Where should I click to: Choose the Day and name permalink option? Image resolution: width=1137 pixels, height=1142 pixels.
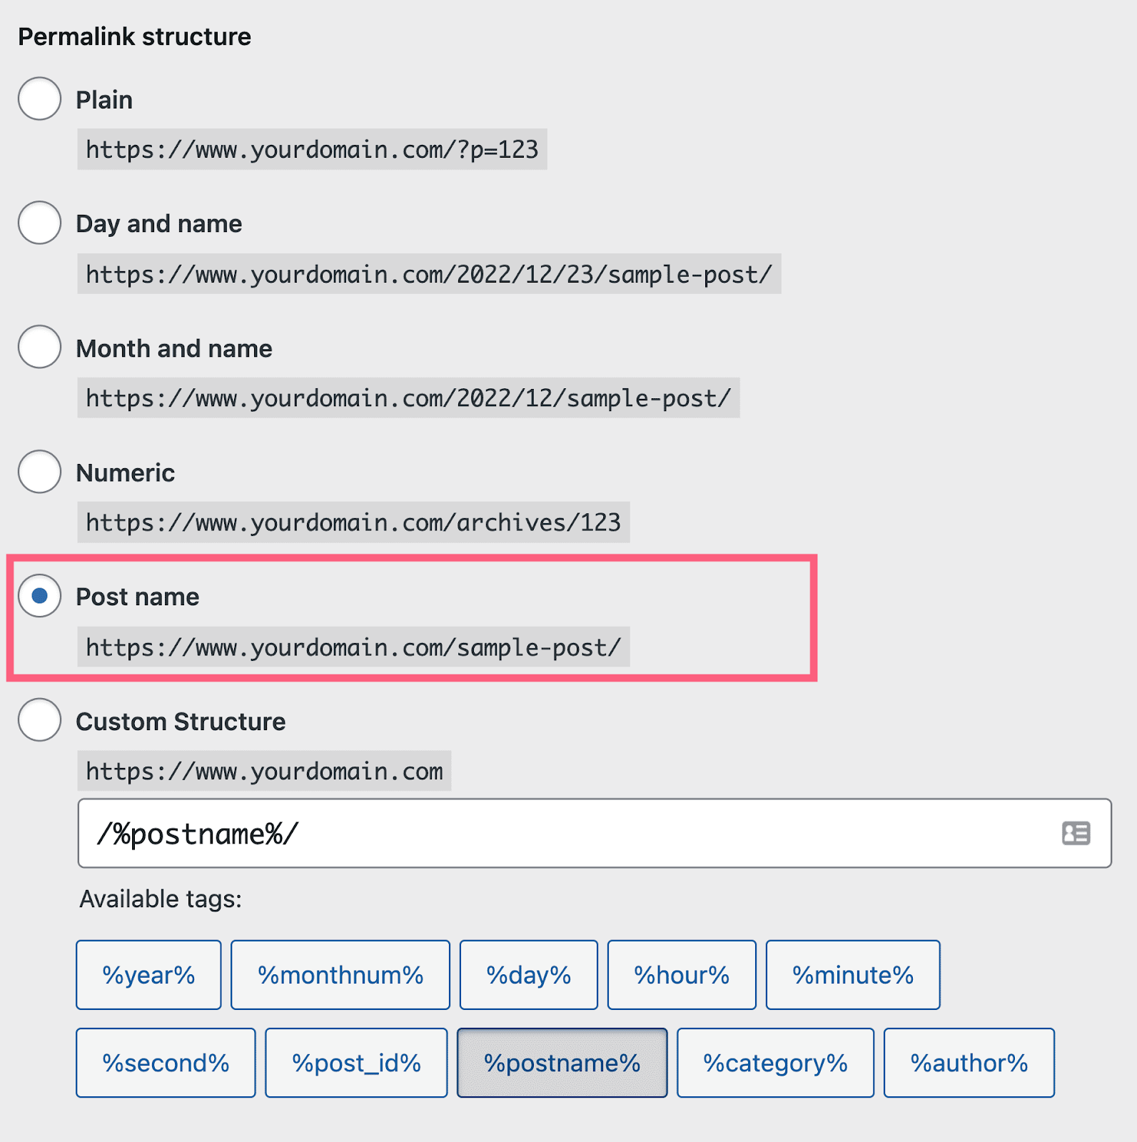(x=39, y=223)
